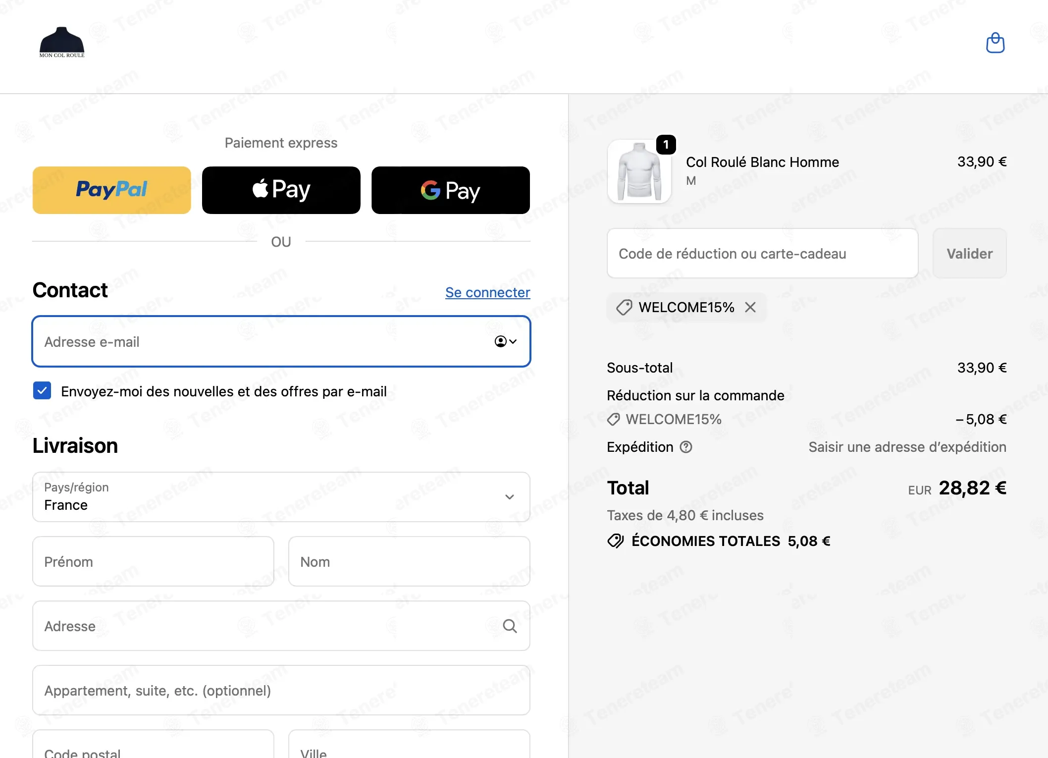
Task: Click the Mon Col Roulé store logo
Action: tap(62, 43)
